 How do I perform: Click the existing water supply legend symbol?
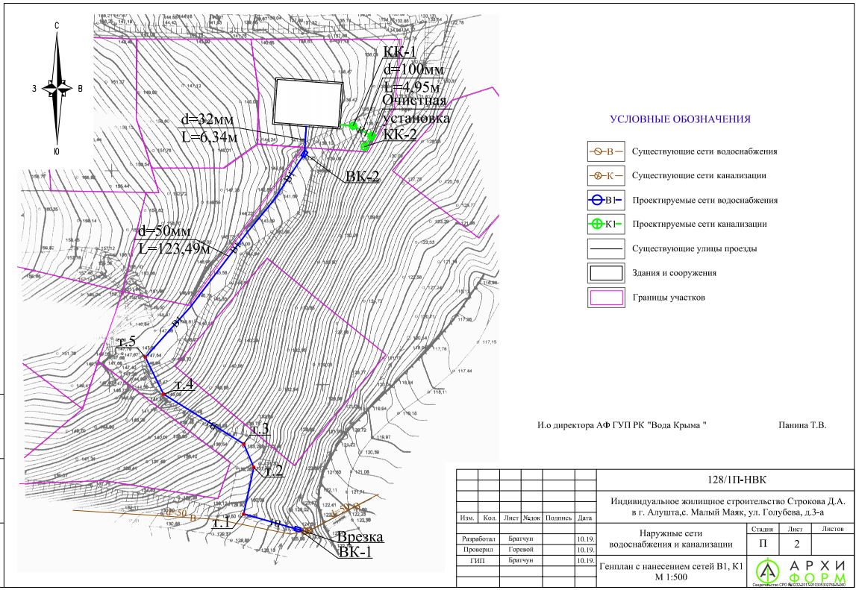(605, 151)
